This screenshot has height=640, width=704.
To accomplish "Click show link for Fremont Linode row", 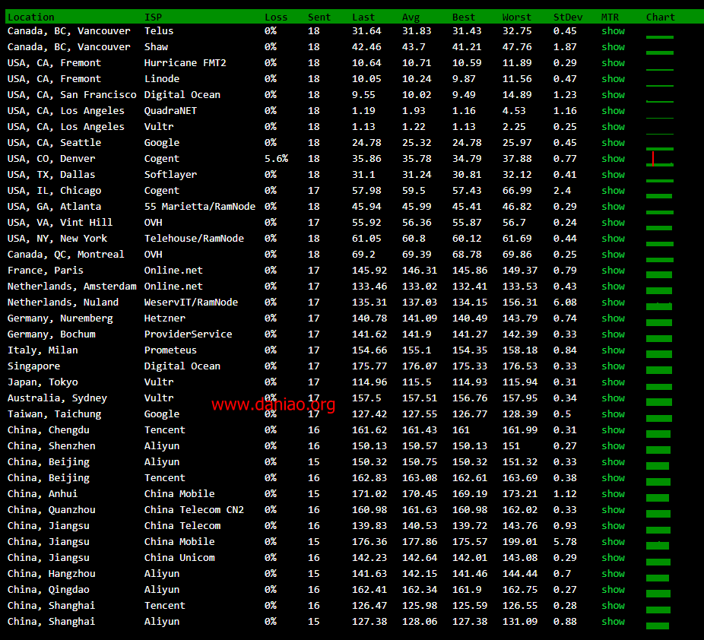I will point(613,79).
